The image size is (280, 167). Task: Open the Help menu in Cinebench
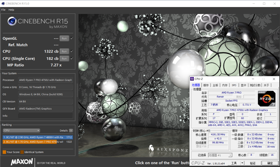tap(11, 10)
